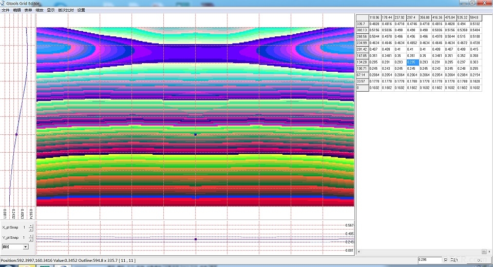Select row header 67.14
The image size is (493, 267).
point(363,75)
